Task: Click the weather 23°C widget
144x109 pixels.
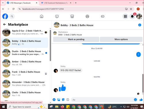Action: point(112,107)
